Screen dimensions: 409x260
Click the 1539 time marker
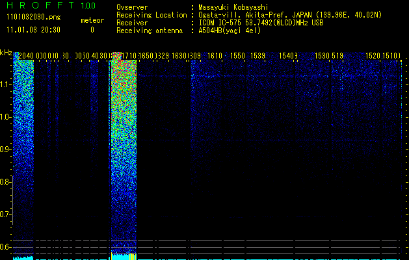257,56
